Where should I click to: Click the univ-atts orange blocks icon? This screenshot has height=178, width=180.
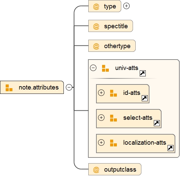tap(105, 68)
